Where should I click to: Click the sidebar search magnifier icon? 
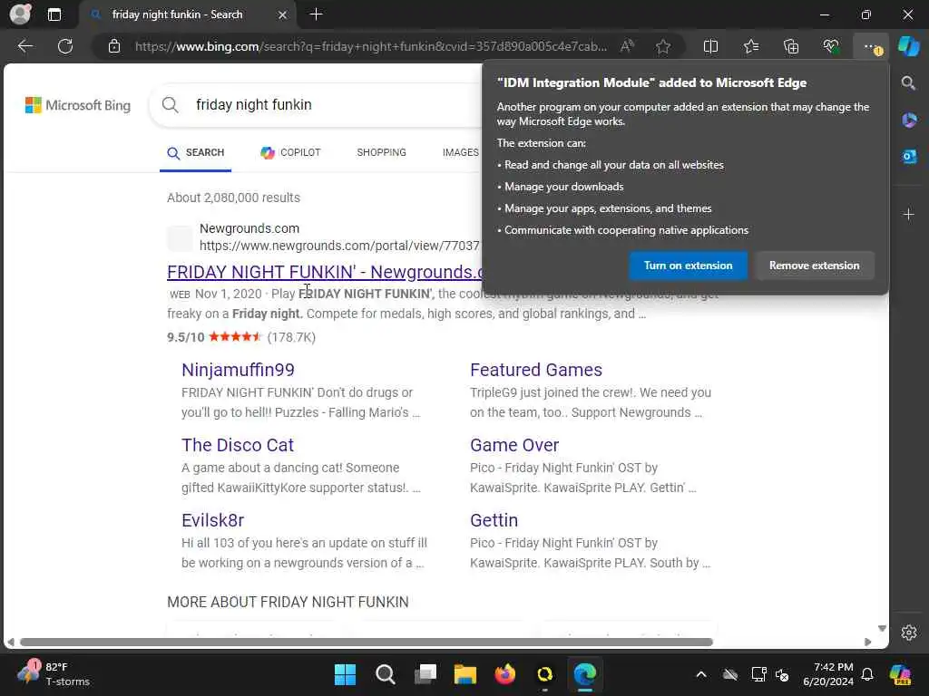click(x=908, y=82)
